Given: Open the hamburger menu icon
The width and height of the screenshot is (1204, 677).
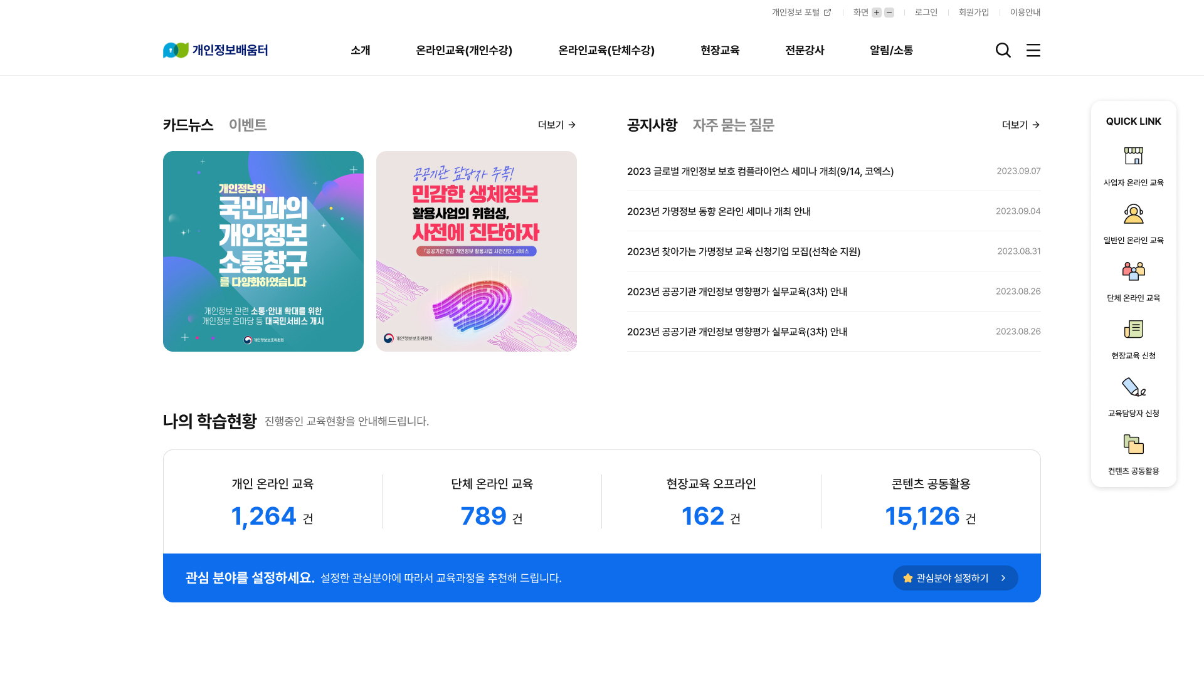Looking at the screenshot, I should (1033, 50).
